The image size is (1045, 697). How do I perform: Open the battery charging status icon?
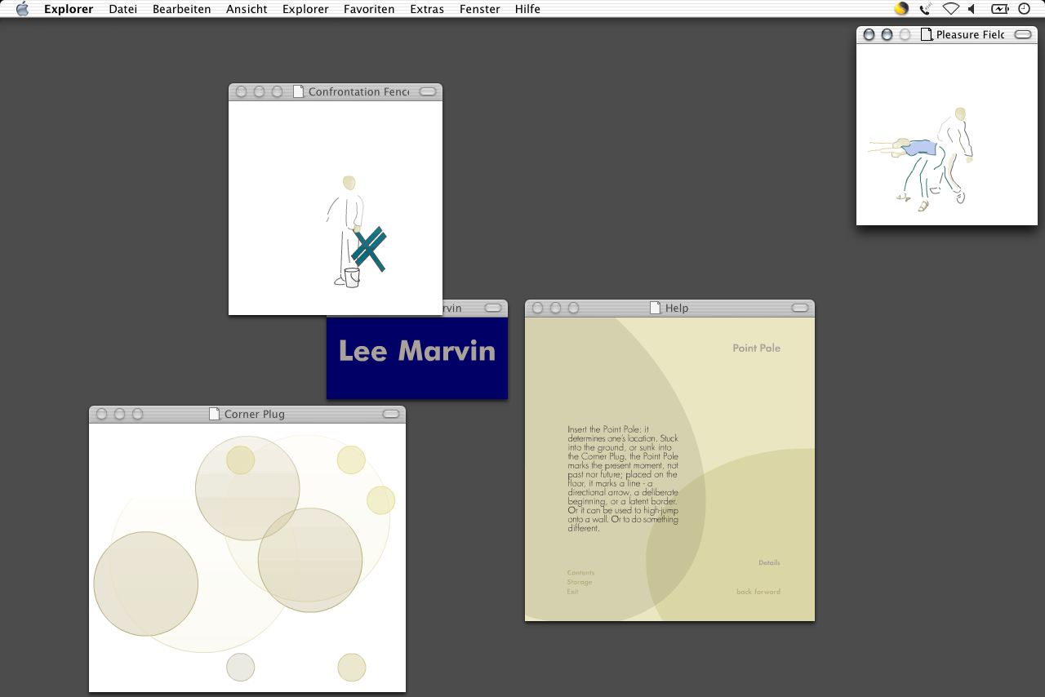pos(1000,9)
